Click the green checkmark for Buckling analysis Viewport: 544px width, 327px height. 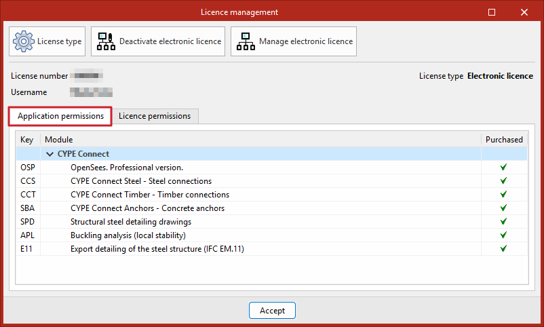(x=503, y=235)
